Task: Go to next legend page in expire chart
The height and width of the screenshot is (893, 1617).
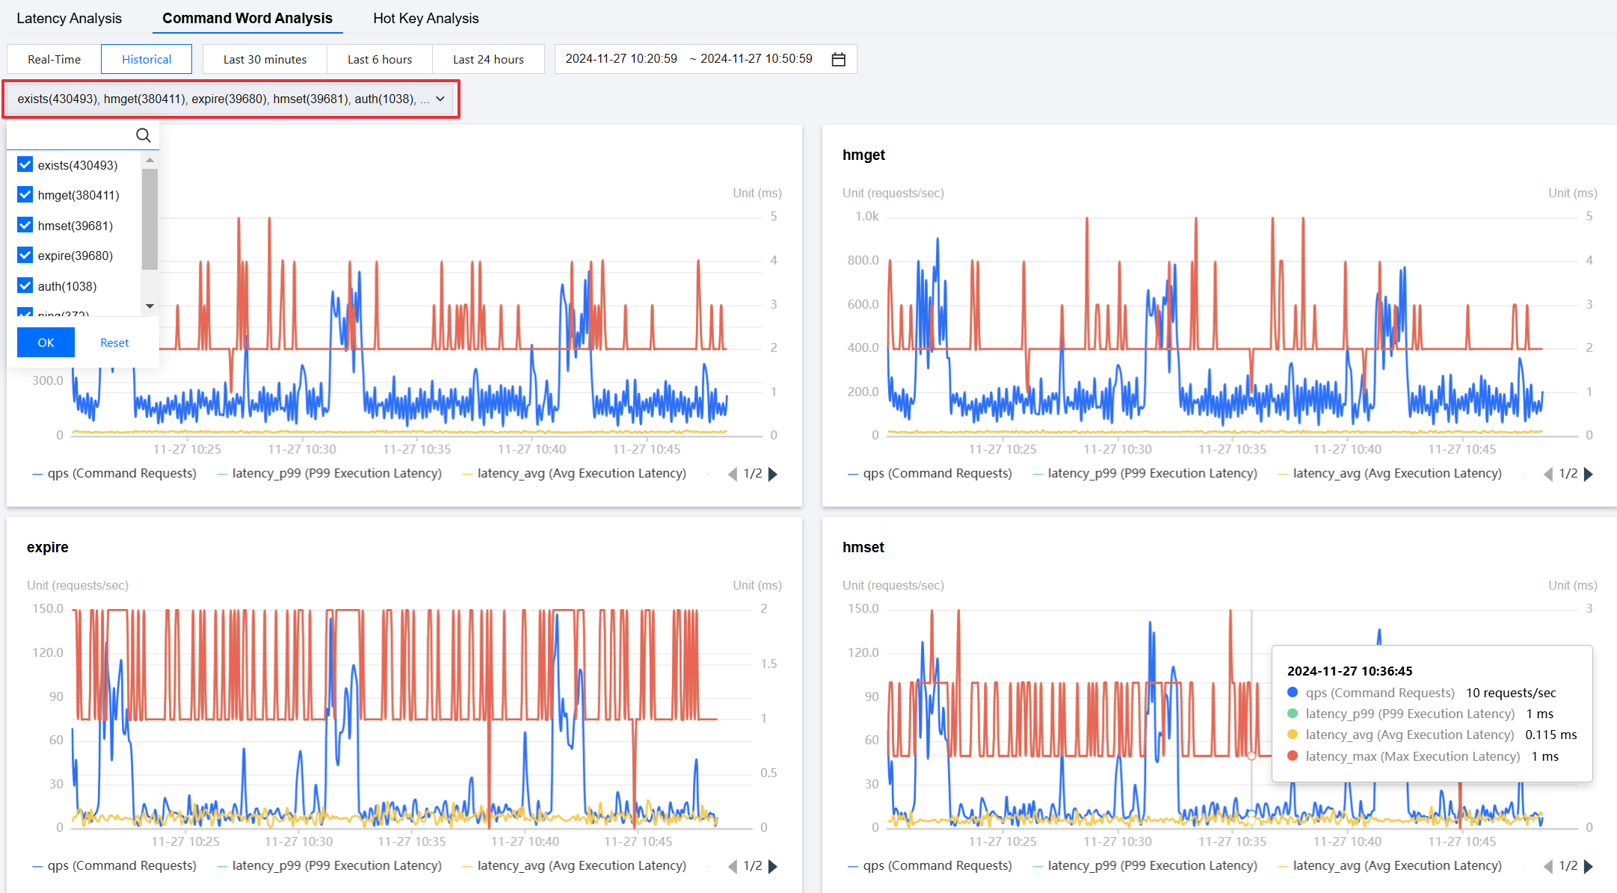Action: click(x=773, y=866)
